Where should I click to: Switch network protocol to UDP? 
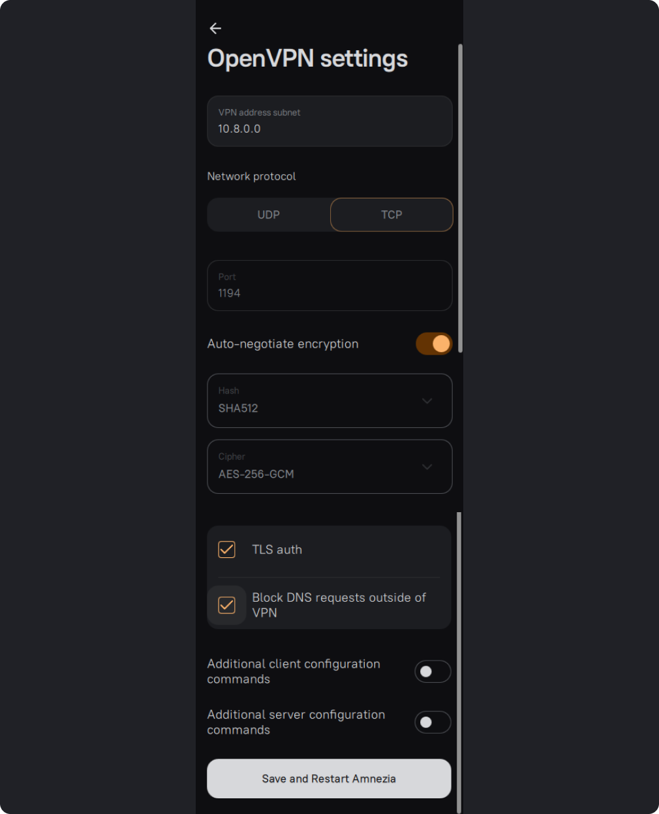coord(268,215)
